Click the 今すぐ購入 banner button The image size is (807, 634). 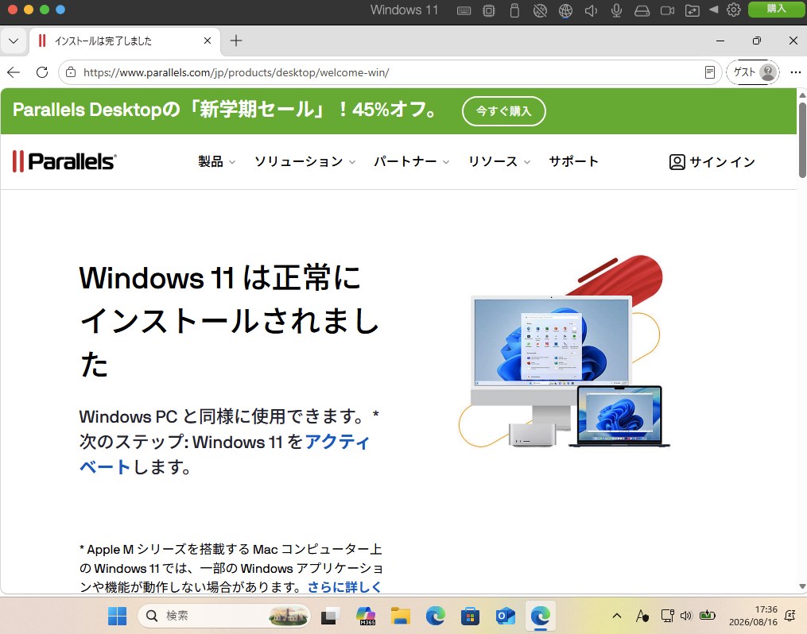coord(503,110)
